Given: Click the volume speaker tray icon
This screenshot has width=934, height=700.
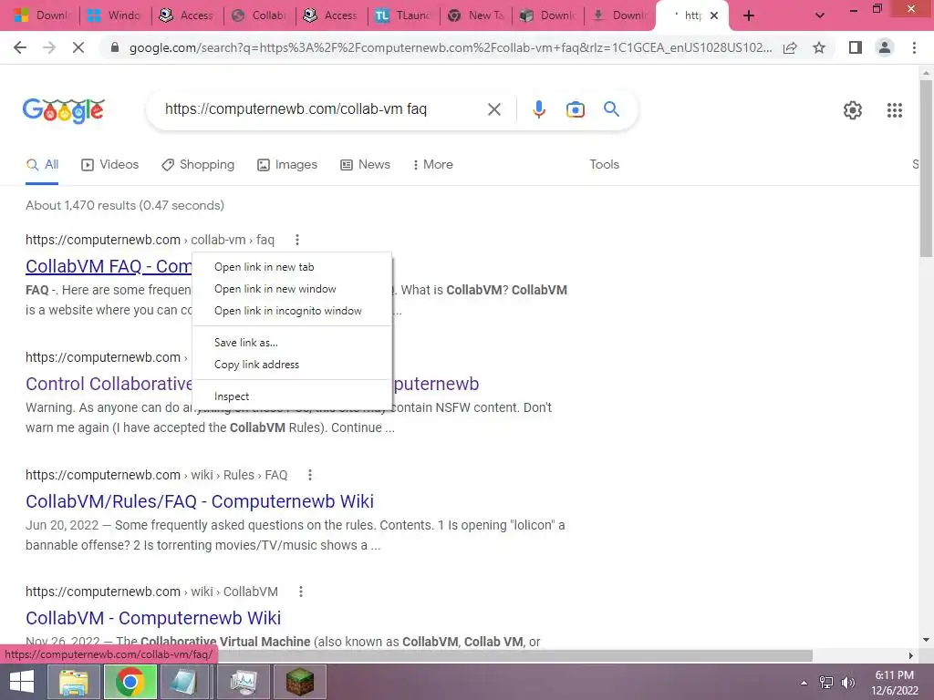Looking at the screenshot, I should (x=847, y=683).
